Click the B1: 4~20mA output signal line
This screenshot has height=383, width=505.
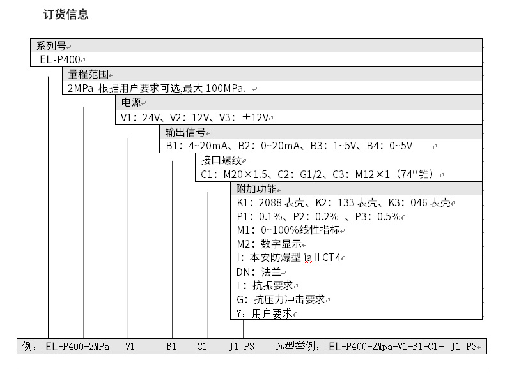[x=289, y=146]
